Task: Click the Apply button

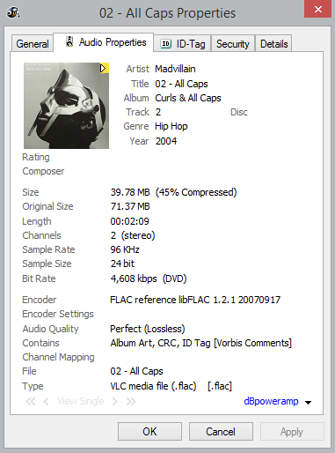Action: click(x=292, y=432)
